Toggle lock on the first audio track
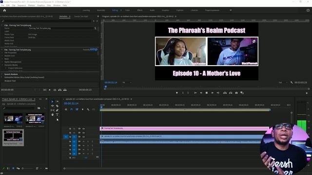 coord(70,141)
